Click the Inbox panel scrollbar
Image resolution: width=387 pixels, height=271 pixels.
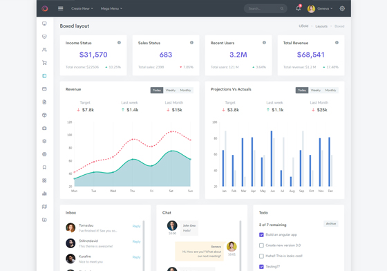coord(144,245)
